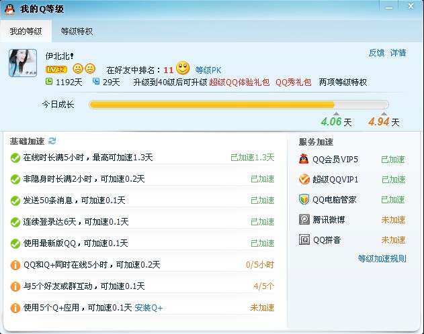
Task: Click green check icon for 非隐身时长满2小时
Action: (15, 179)
